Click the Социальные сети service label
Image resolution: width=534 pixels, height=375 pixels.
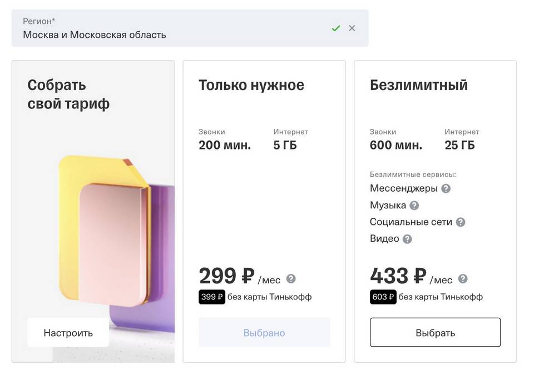(x=411, y=222)
